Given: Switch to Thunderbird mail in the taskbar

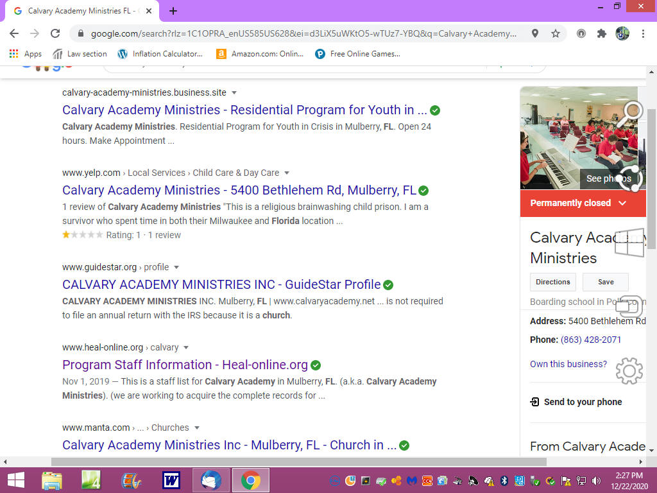Looking at the screenshot, I should point(210,480).
